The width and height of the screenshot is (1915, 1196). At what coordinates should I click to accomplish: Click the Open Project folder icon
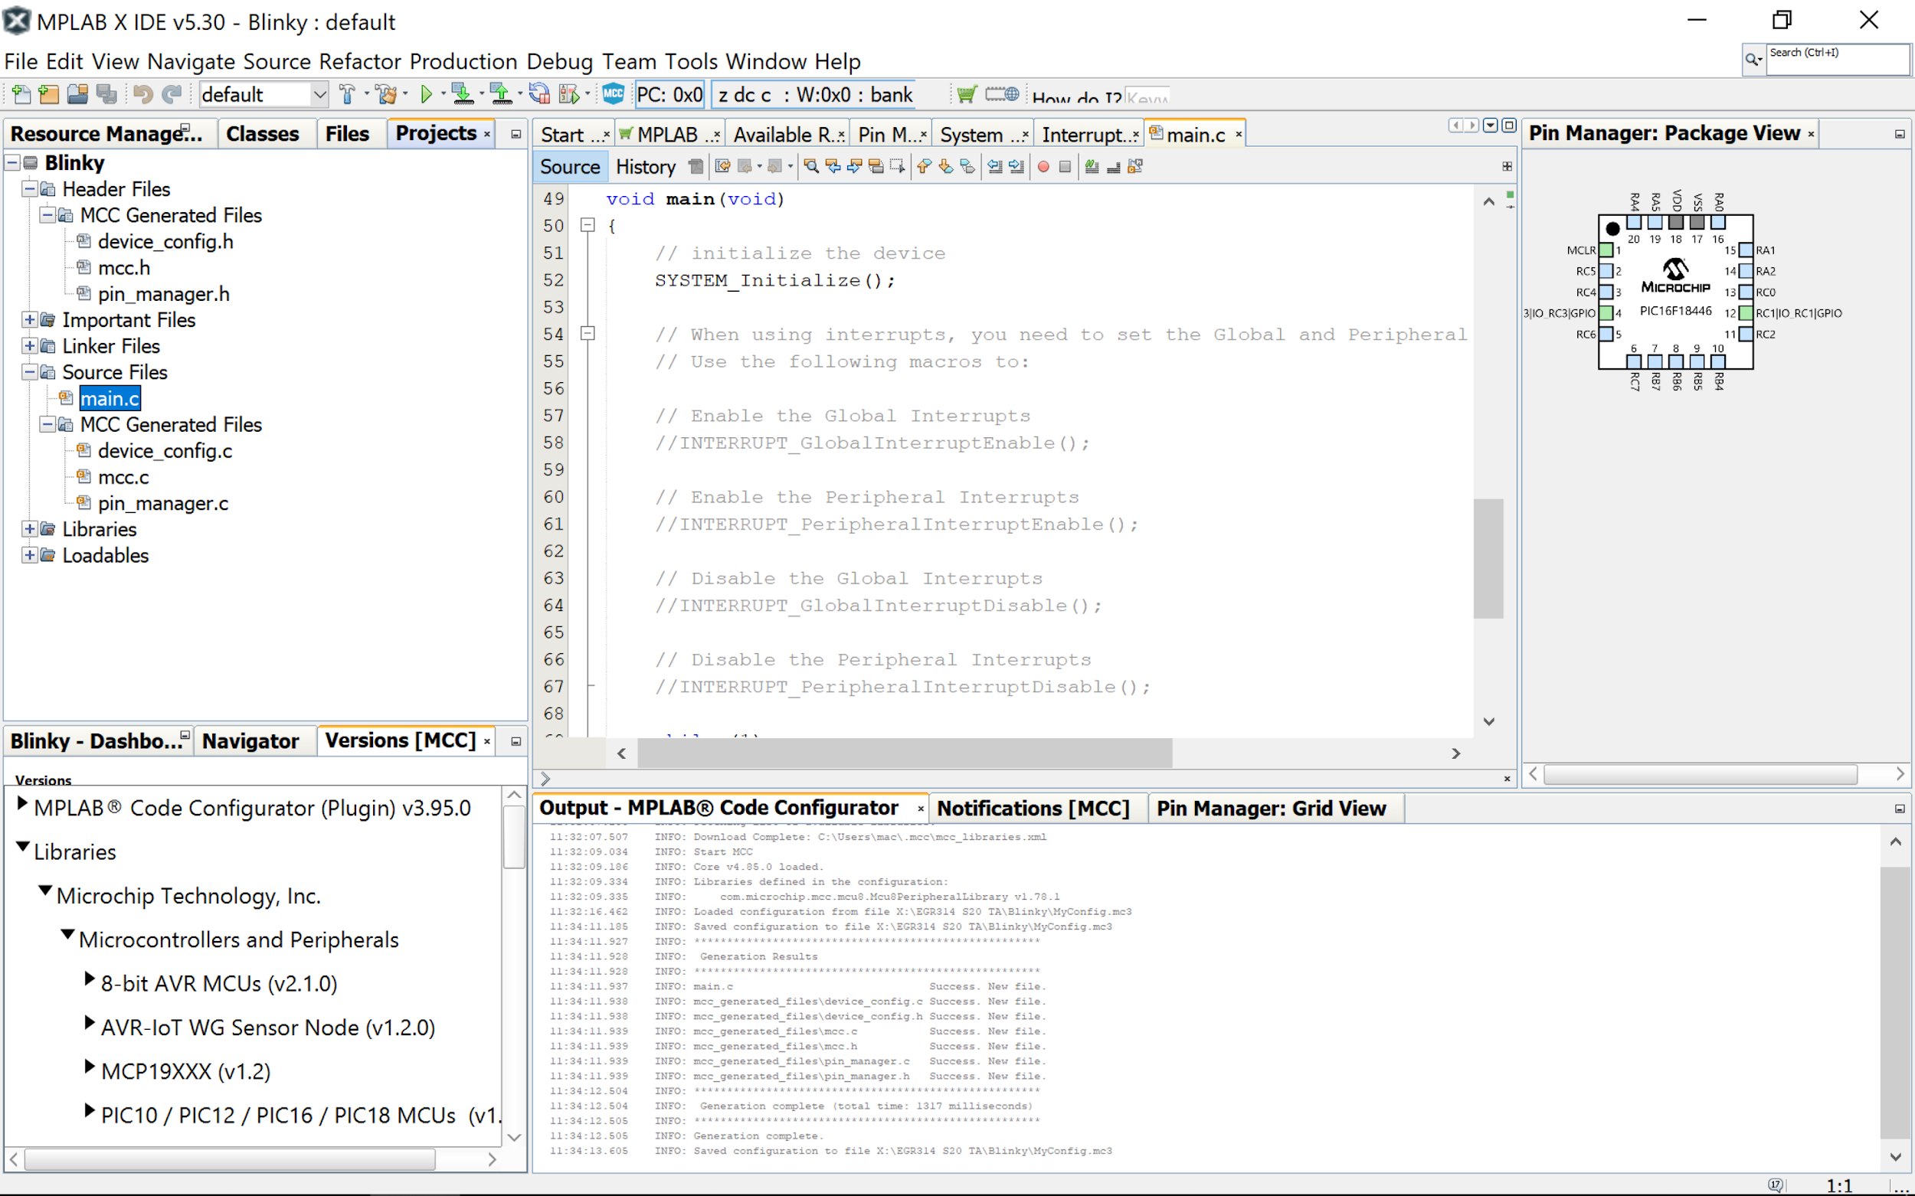point(77,95)
